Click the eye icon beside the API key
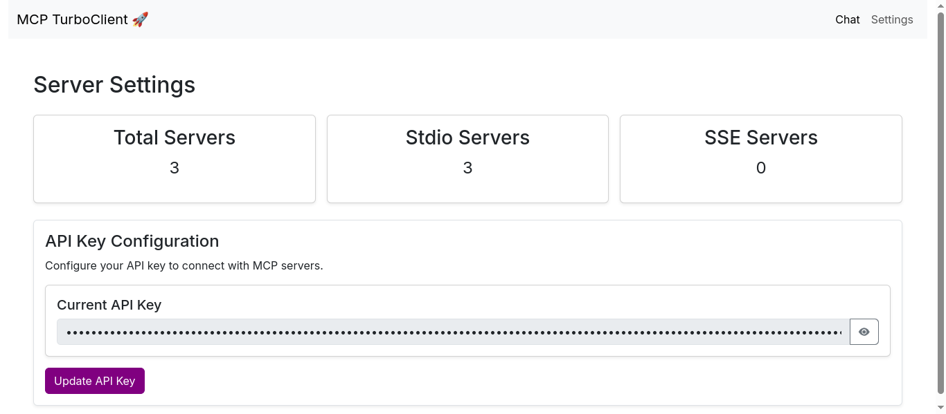 pyautogui.click(x=864, y=332)
